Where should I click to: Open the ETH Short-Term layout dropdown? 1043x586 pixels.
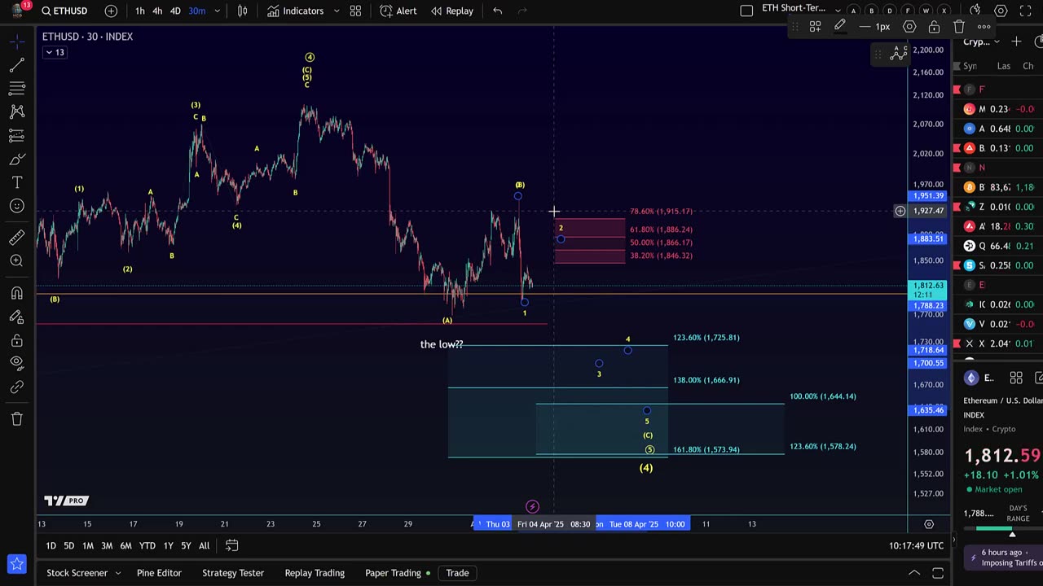[x=838, y=11]
